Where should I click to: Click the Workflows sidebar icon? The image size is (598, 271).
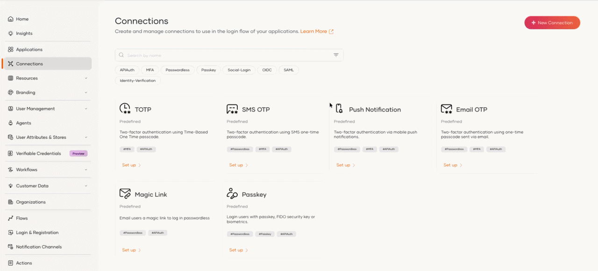point(11,170)
